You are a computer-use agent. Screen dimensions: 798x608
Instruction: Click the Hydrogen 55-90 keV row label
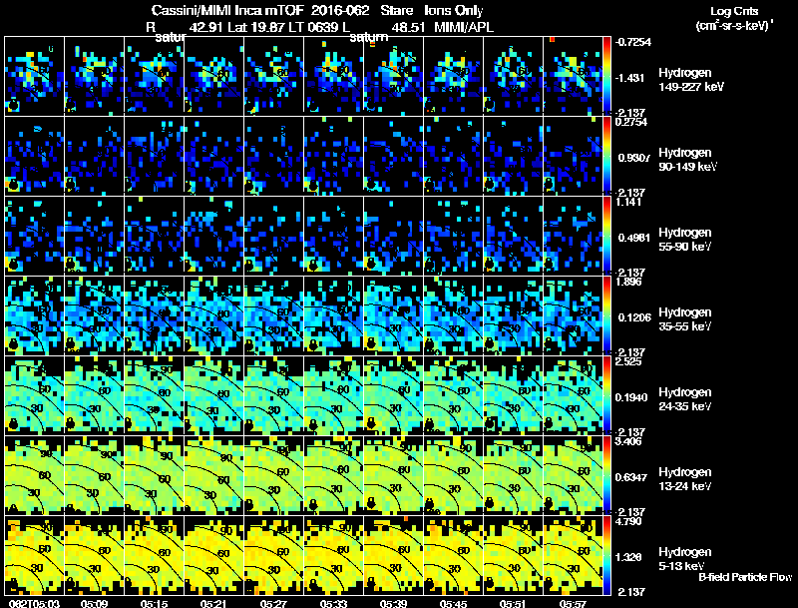pos(685,239)
